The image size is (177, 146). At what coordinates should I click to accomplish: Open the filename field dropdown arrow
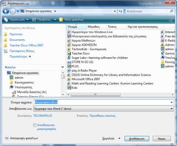tap(172, 102)
